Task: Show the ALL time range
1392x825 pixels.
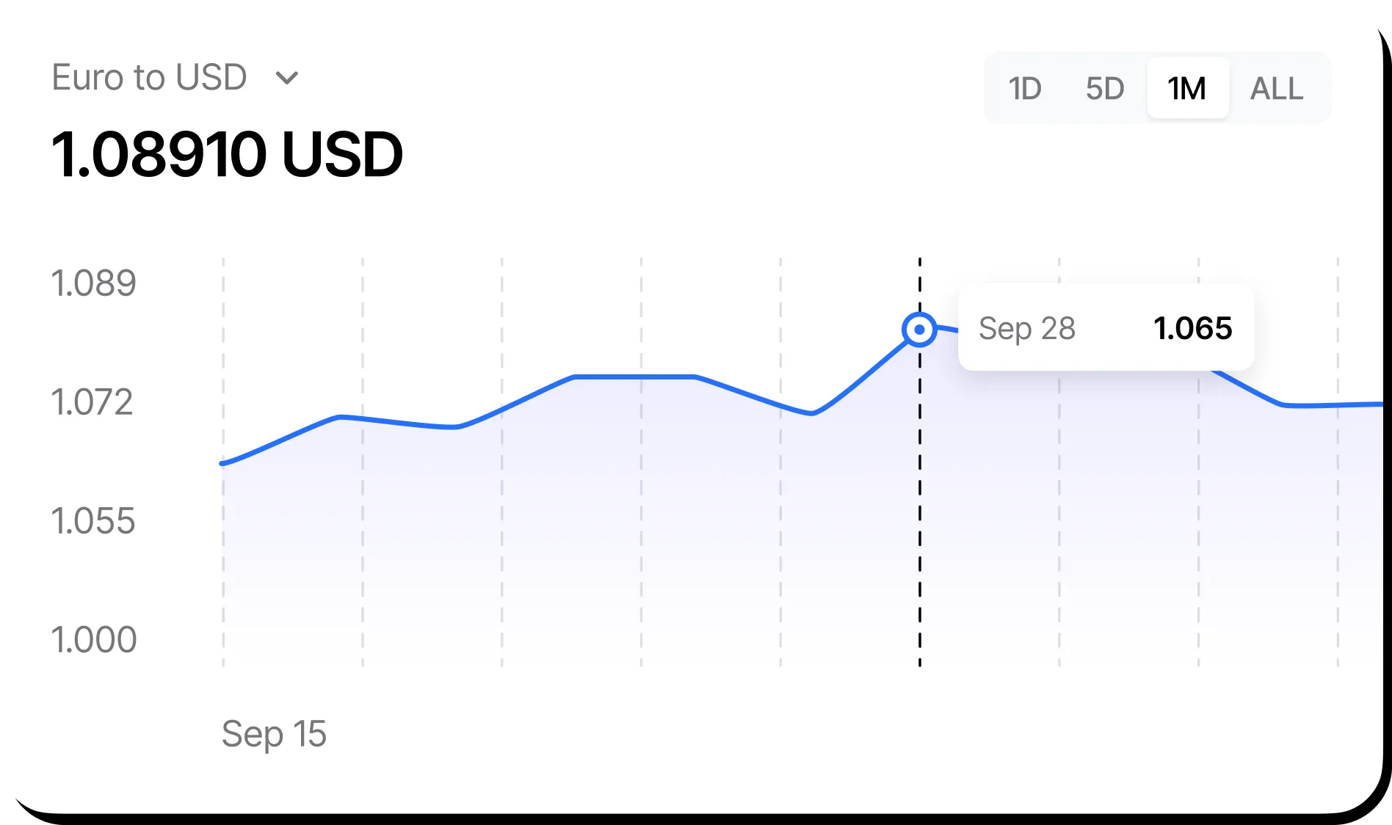Action: pyautogui.click(x=1277, y=89)
